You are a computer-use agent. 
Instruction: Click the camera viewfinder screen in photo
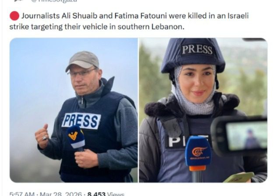tap(246, 136)
